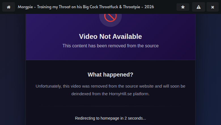Image resolution: width=221 pixels, height=125 pixels.
Task: Close the player with the X icon
Action: [x=212, y=7]
